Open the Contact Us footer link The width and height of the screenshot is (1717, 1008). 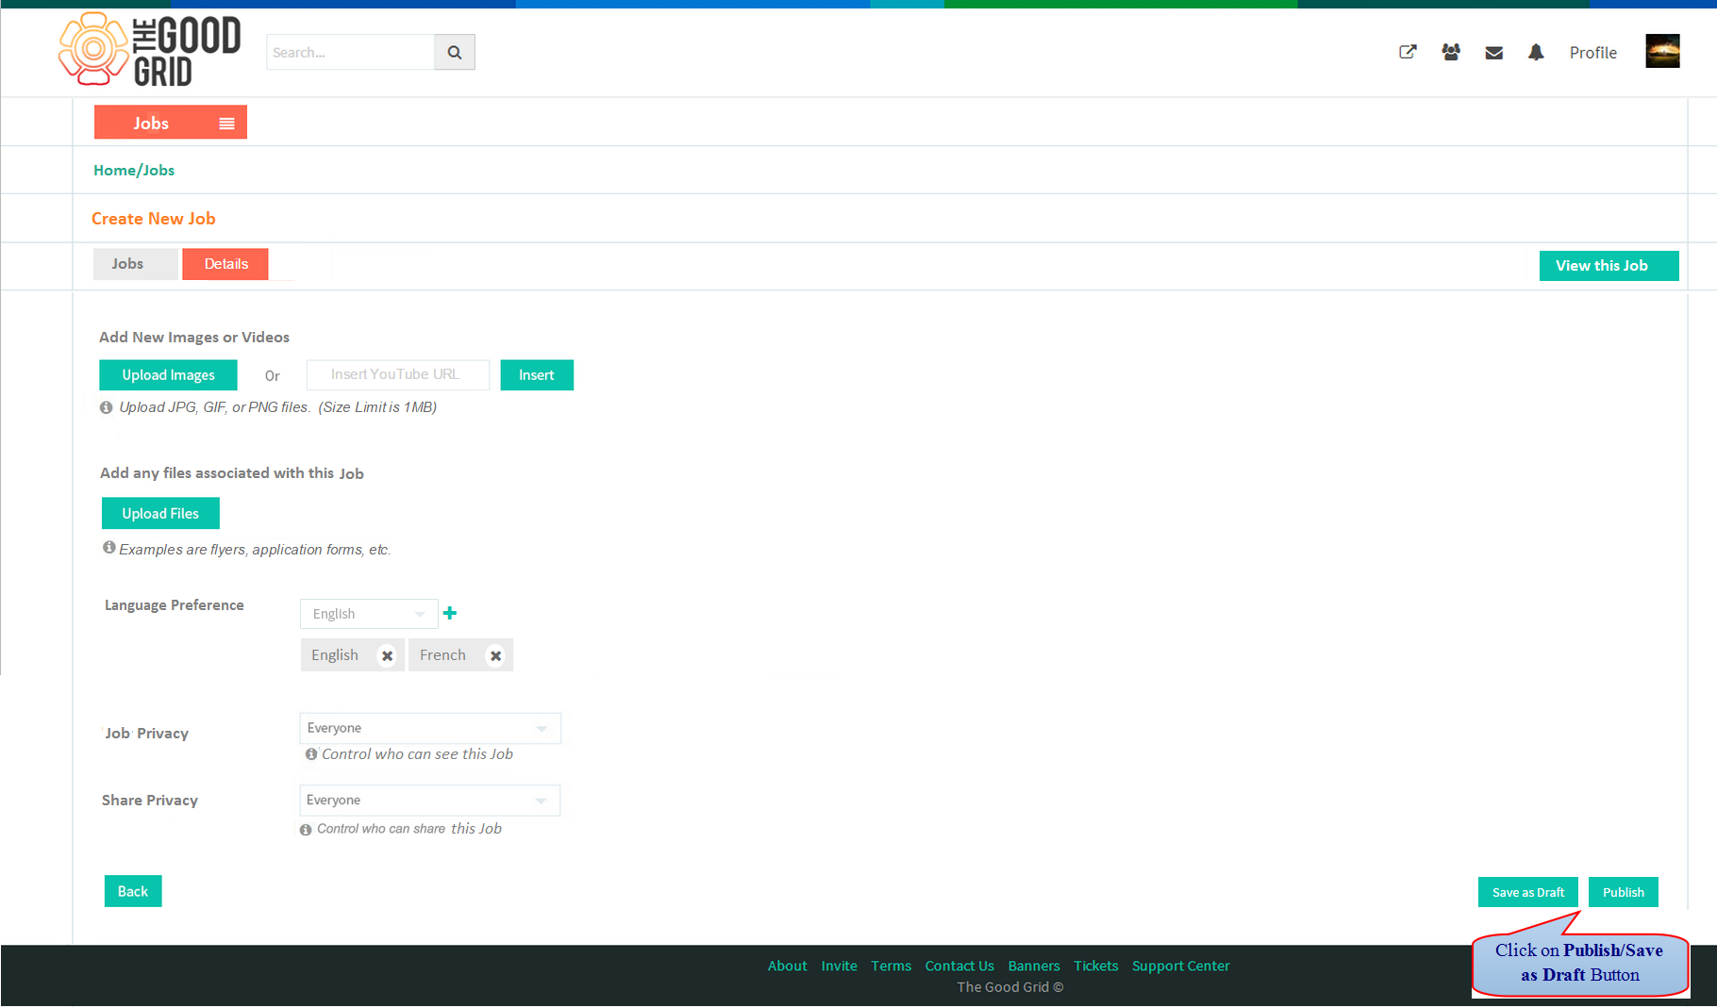pyautogui.click(x=959, y=967)
